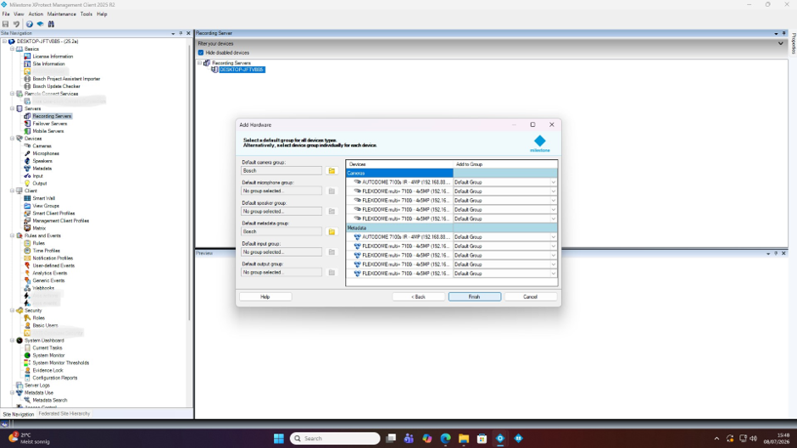Click Finish in Add Hardware dialog
Screen dimensions: 797x448
coord(474,296)
